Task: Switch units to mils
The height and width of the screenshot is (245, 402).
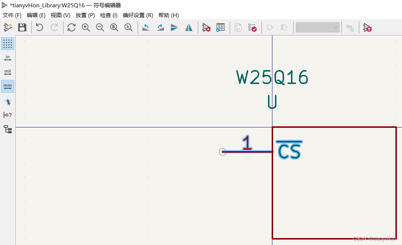Action: pos(8,72)
